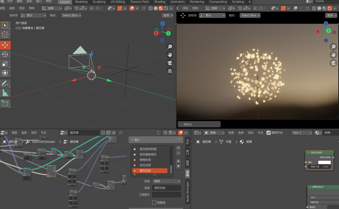Screen dimensions: 339x209
Task: Click 强度/力度 1.000 slider on emission node
Action: point(319,167)
